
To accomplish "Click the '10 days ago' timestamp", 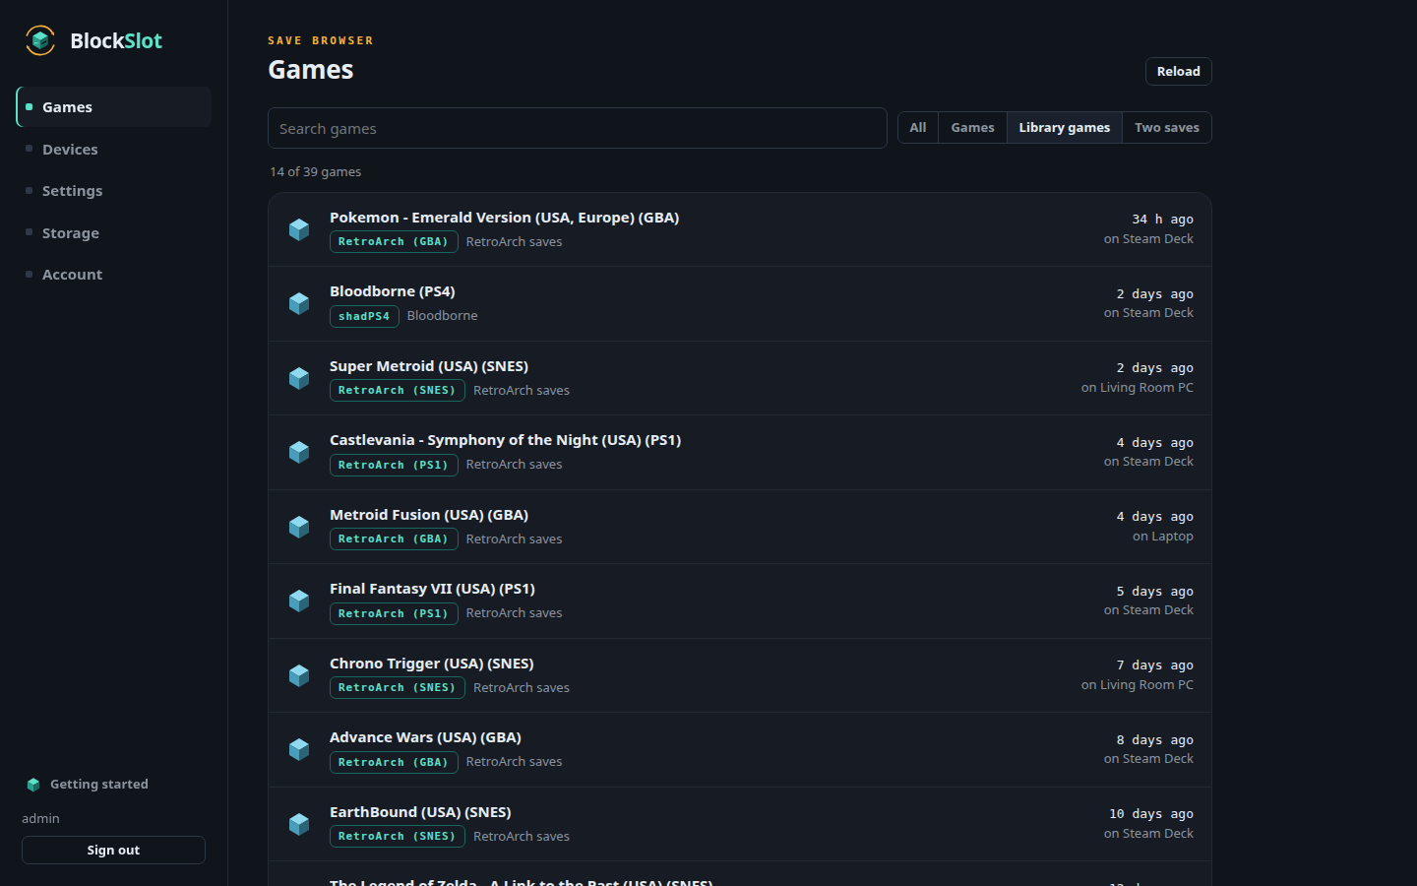I will (1150, 814).
